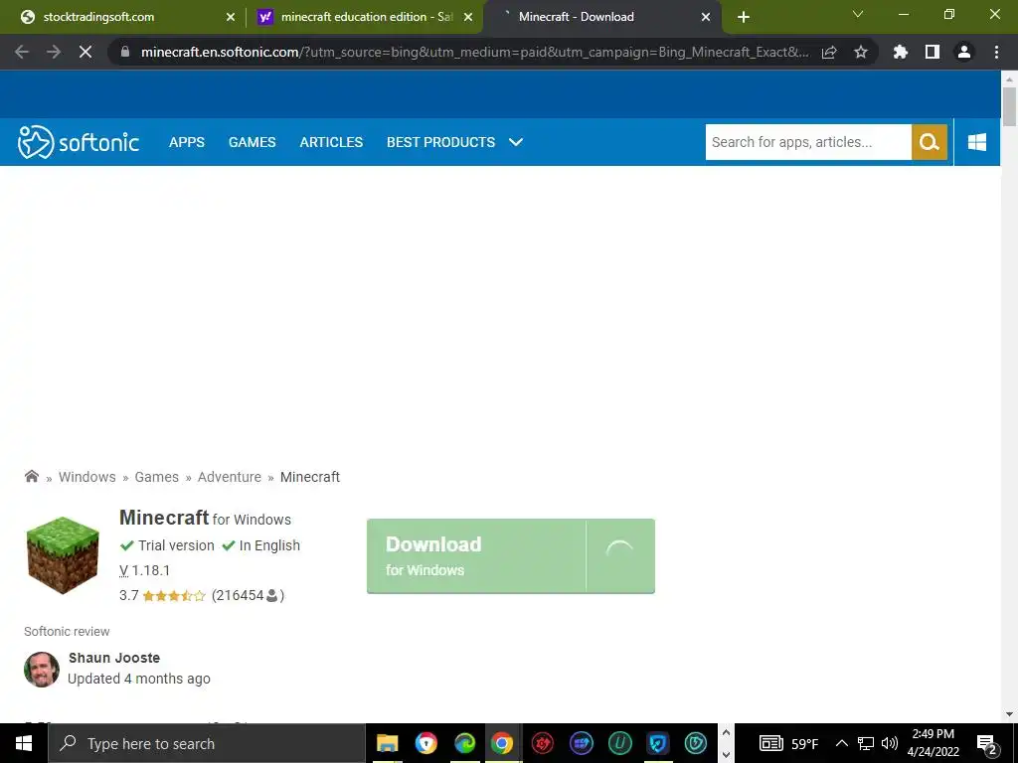Open the ARTICLES menu

pyautogui.click(x=331, y=142)
